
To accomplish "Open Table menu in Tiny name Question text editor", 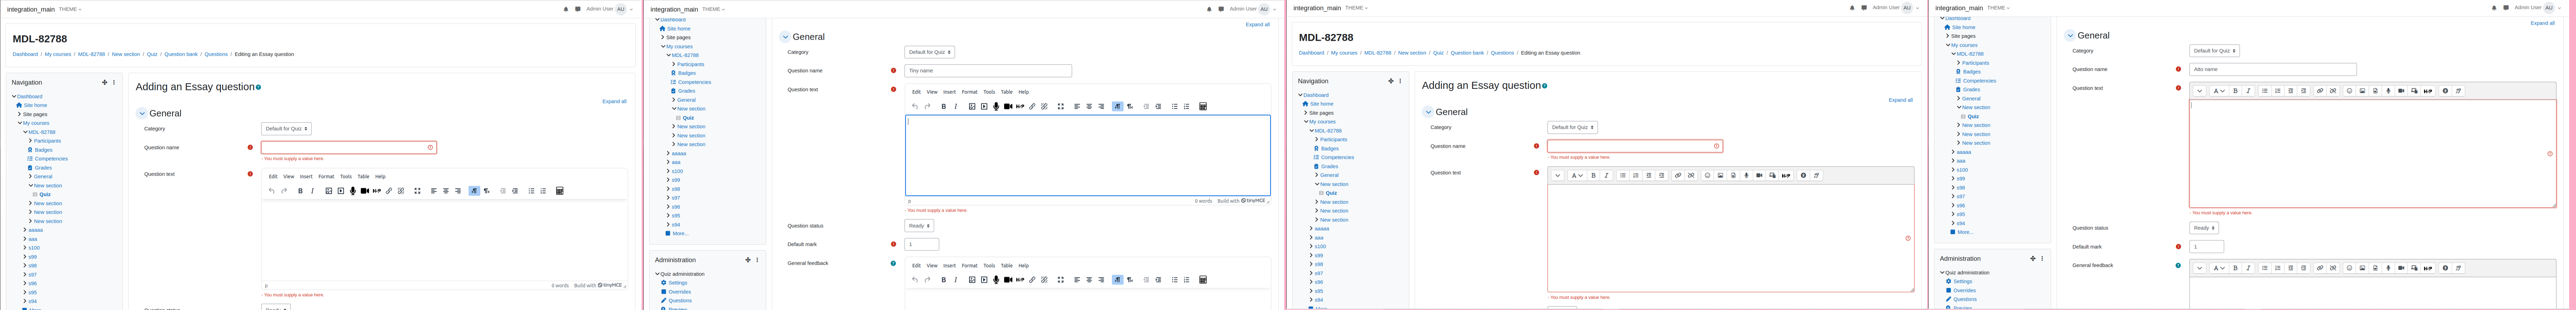I will point(1007,92).
